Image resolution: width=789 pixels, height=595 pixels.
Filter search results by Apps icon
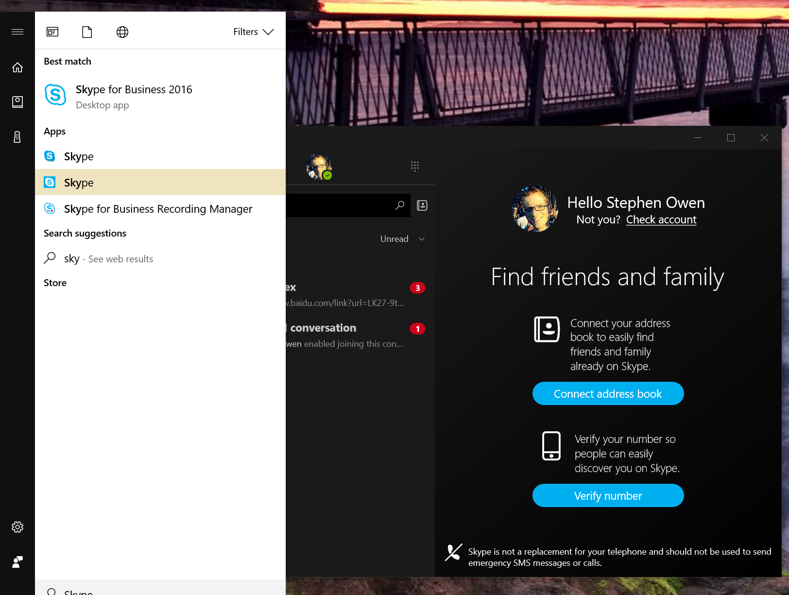pos(52,32)
